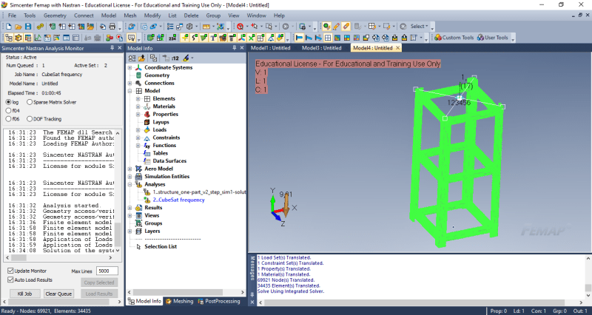Image resolution: width=592 pixels, height=315 pixels.
Task: Collapse the Model tree node
Action: pyautogui.click(x=130, y=91)
